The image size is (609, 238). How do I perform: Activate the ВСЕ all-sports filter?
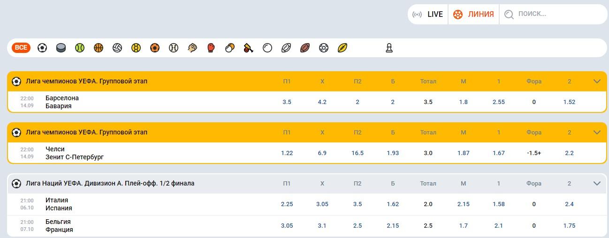(x=21, y=48)
